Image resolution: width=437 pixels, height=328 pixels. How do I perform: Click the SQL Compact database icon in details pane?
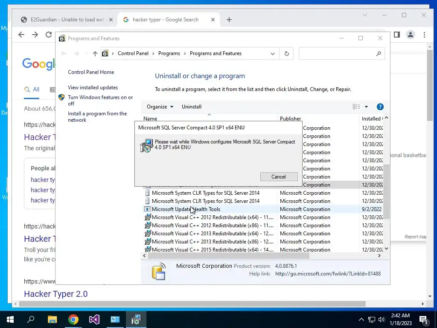click(x=159, y=271)
